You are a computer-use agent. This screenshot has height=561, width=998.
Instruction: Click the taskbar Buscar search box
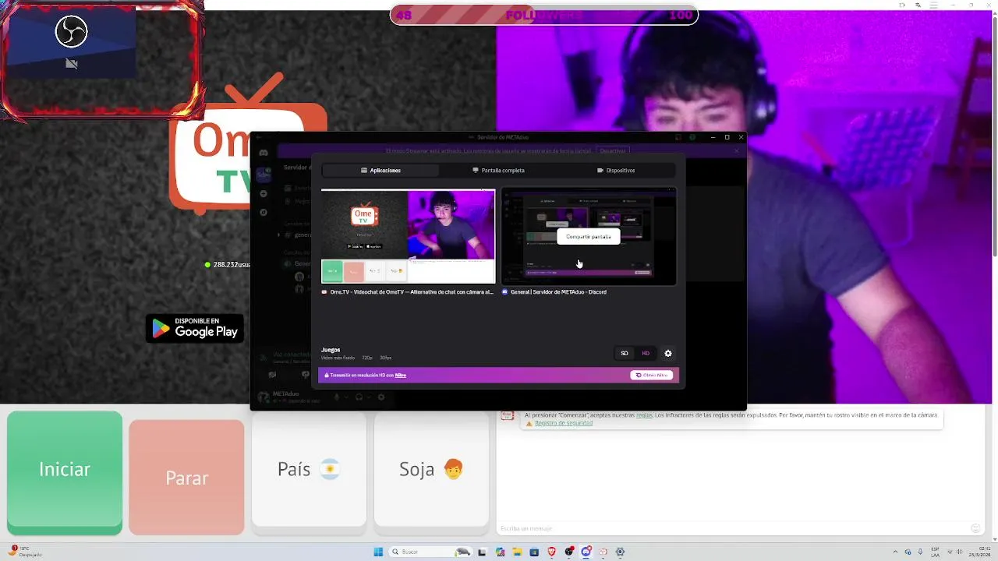tap(430, 552)
